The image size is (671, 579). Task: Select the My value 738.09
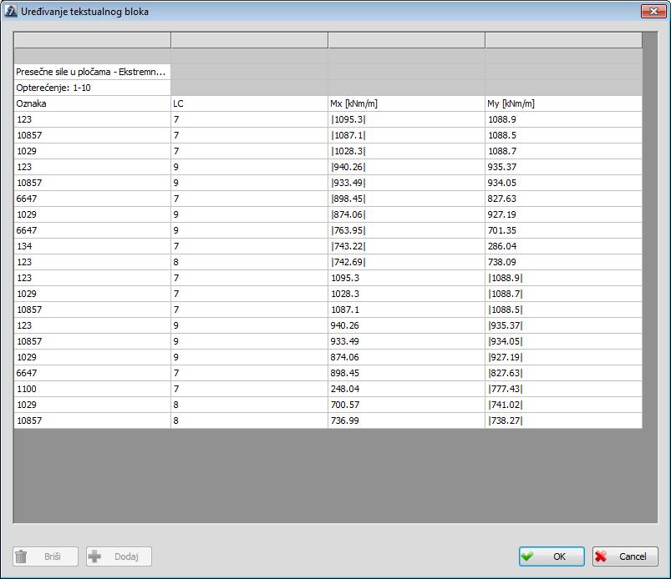[563, 261]
